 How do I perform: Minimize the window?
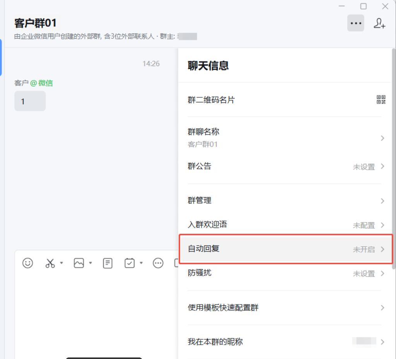(342, 6)
